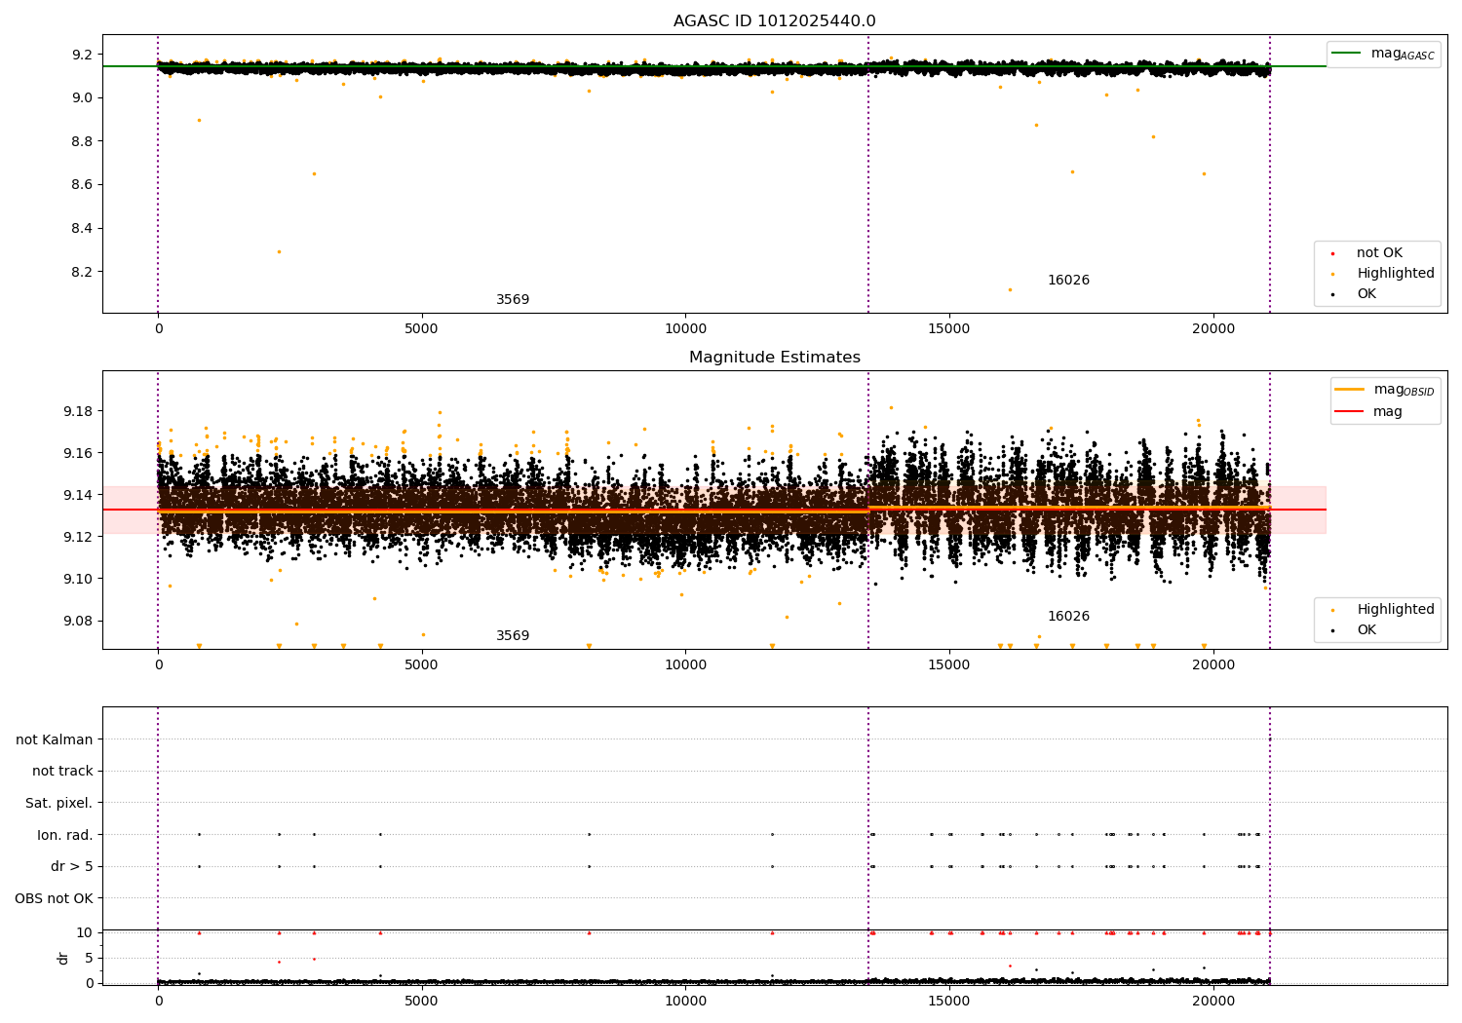The height and width of the screenshot is (1023, 1462).
Task: Click x-tick "10000" under top plot
Action: [685, 329]
